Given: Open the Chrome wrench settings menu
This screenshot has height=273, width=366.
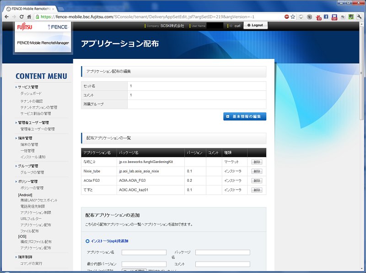Looking at the screenshot, I should [x=359, y=16].
